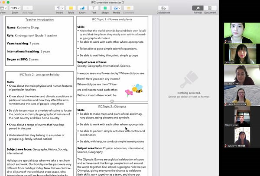Click 'Began at SIPC: 2 years' line
This screenshot has width=260, height=176.
pos(23,59)
